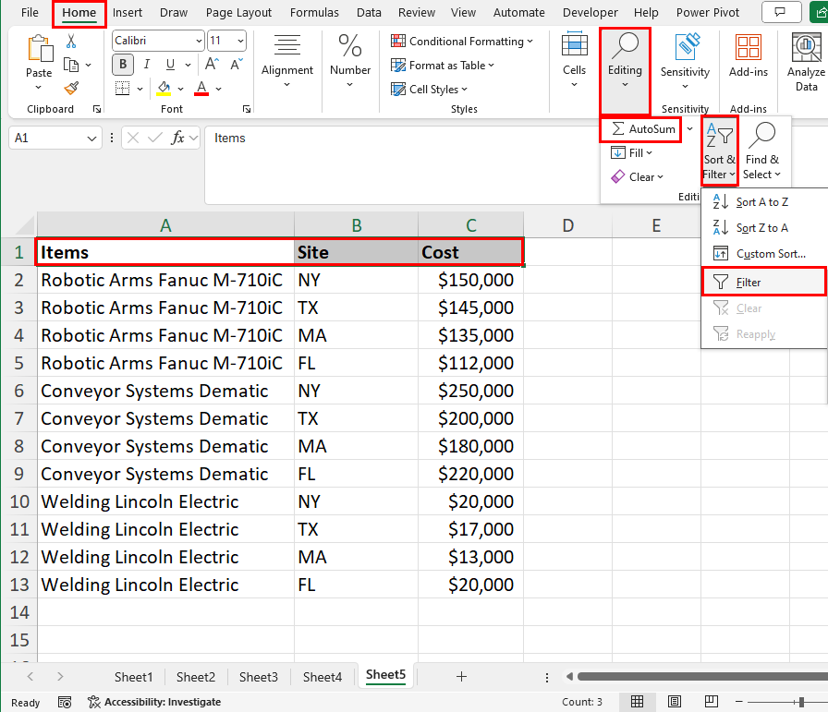
Task: Click the Insert Function fx icon
Action: click(177, 139)
